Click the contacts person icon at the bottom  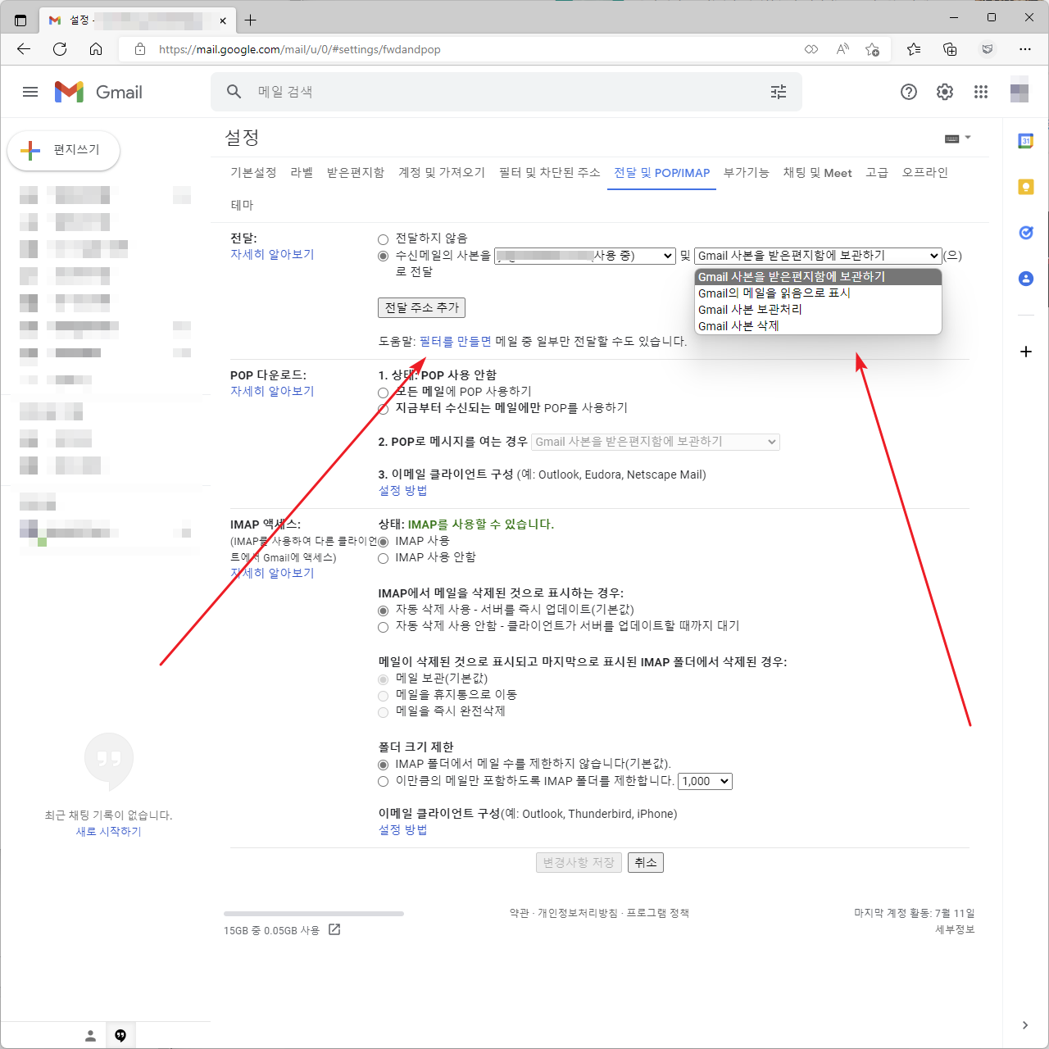coord(90,1036)
